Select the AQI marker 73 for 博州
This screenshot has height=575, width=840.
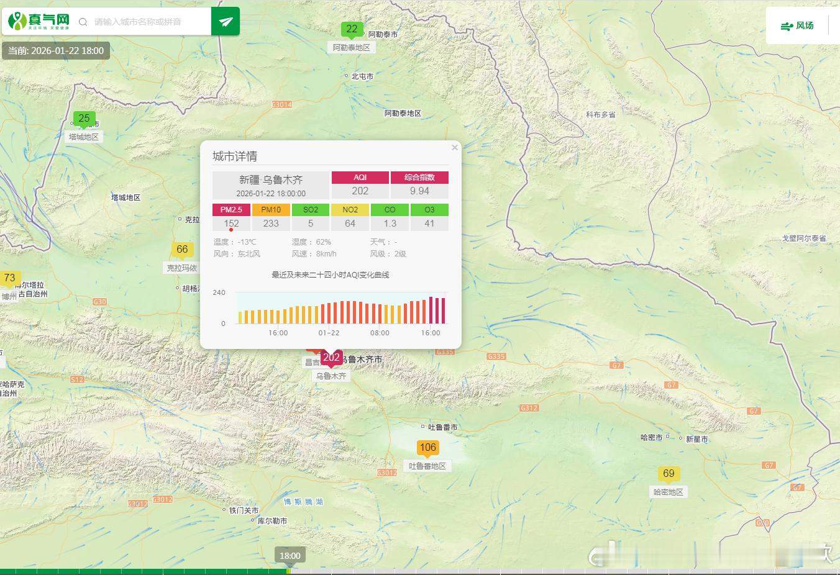click(x=10, y=278)
